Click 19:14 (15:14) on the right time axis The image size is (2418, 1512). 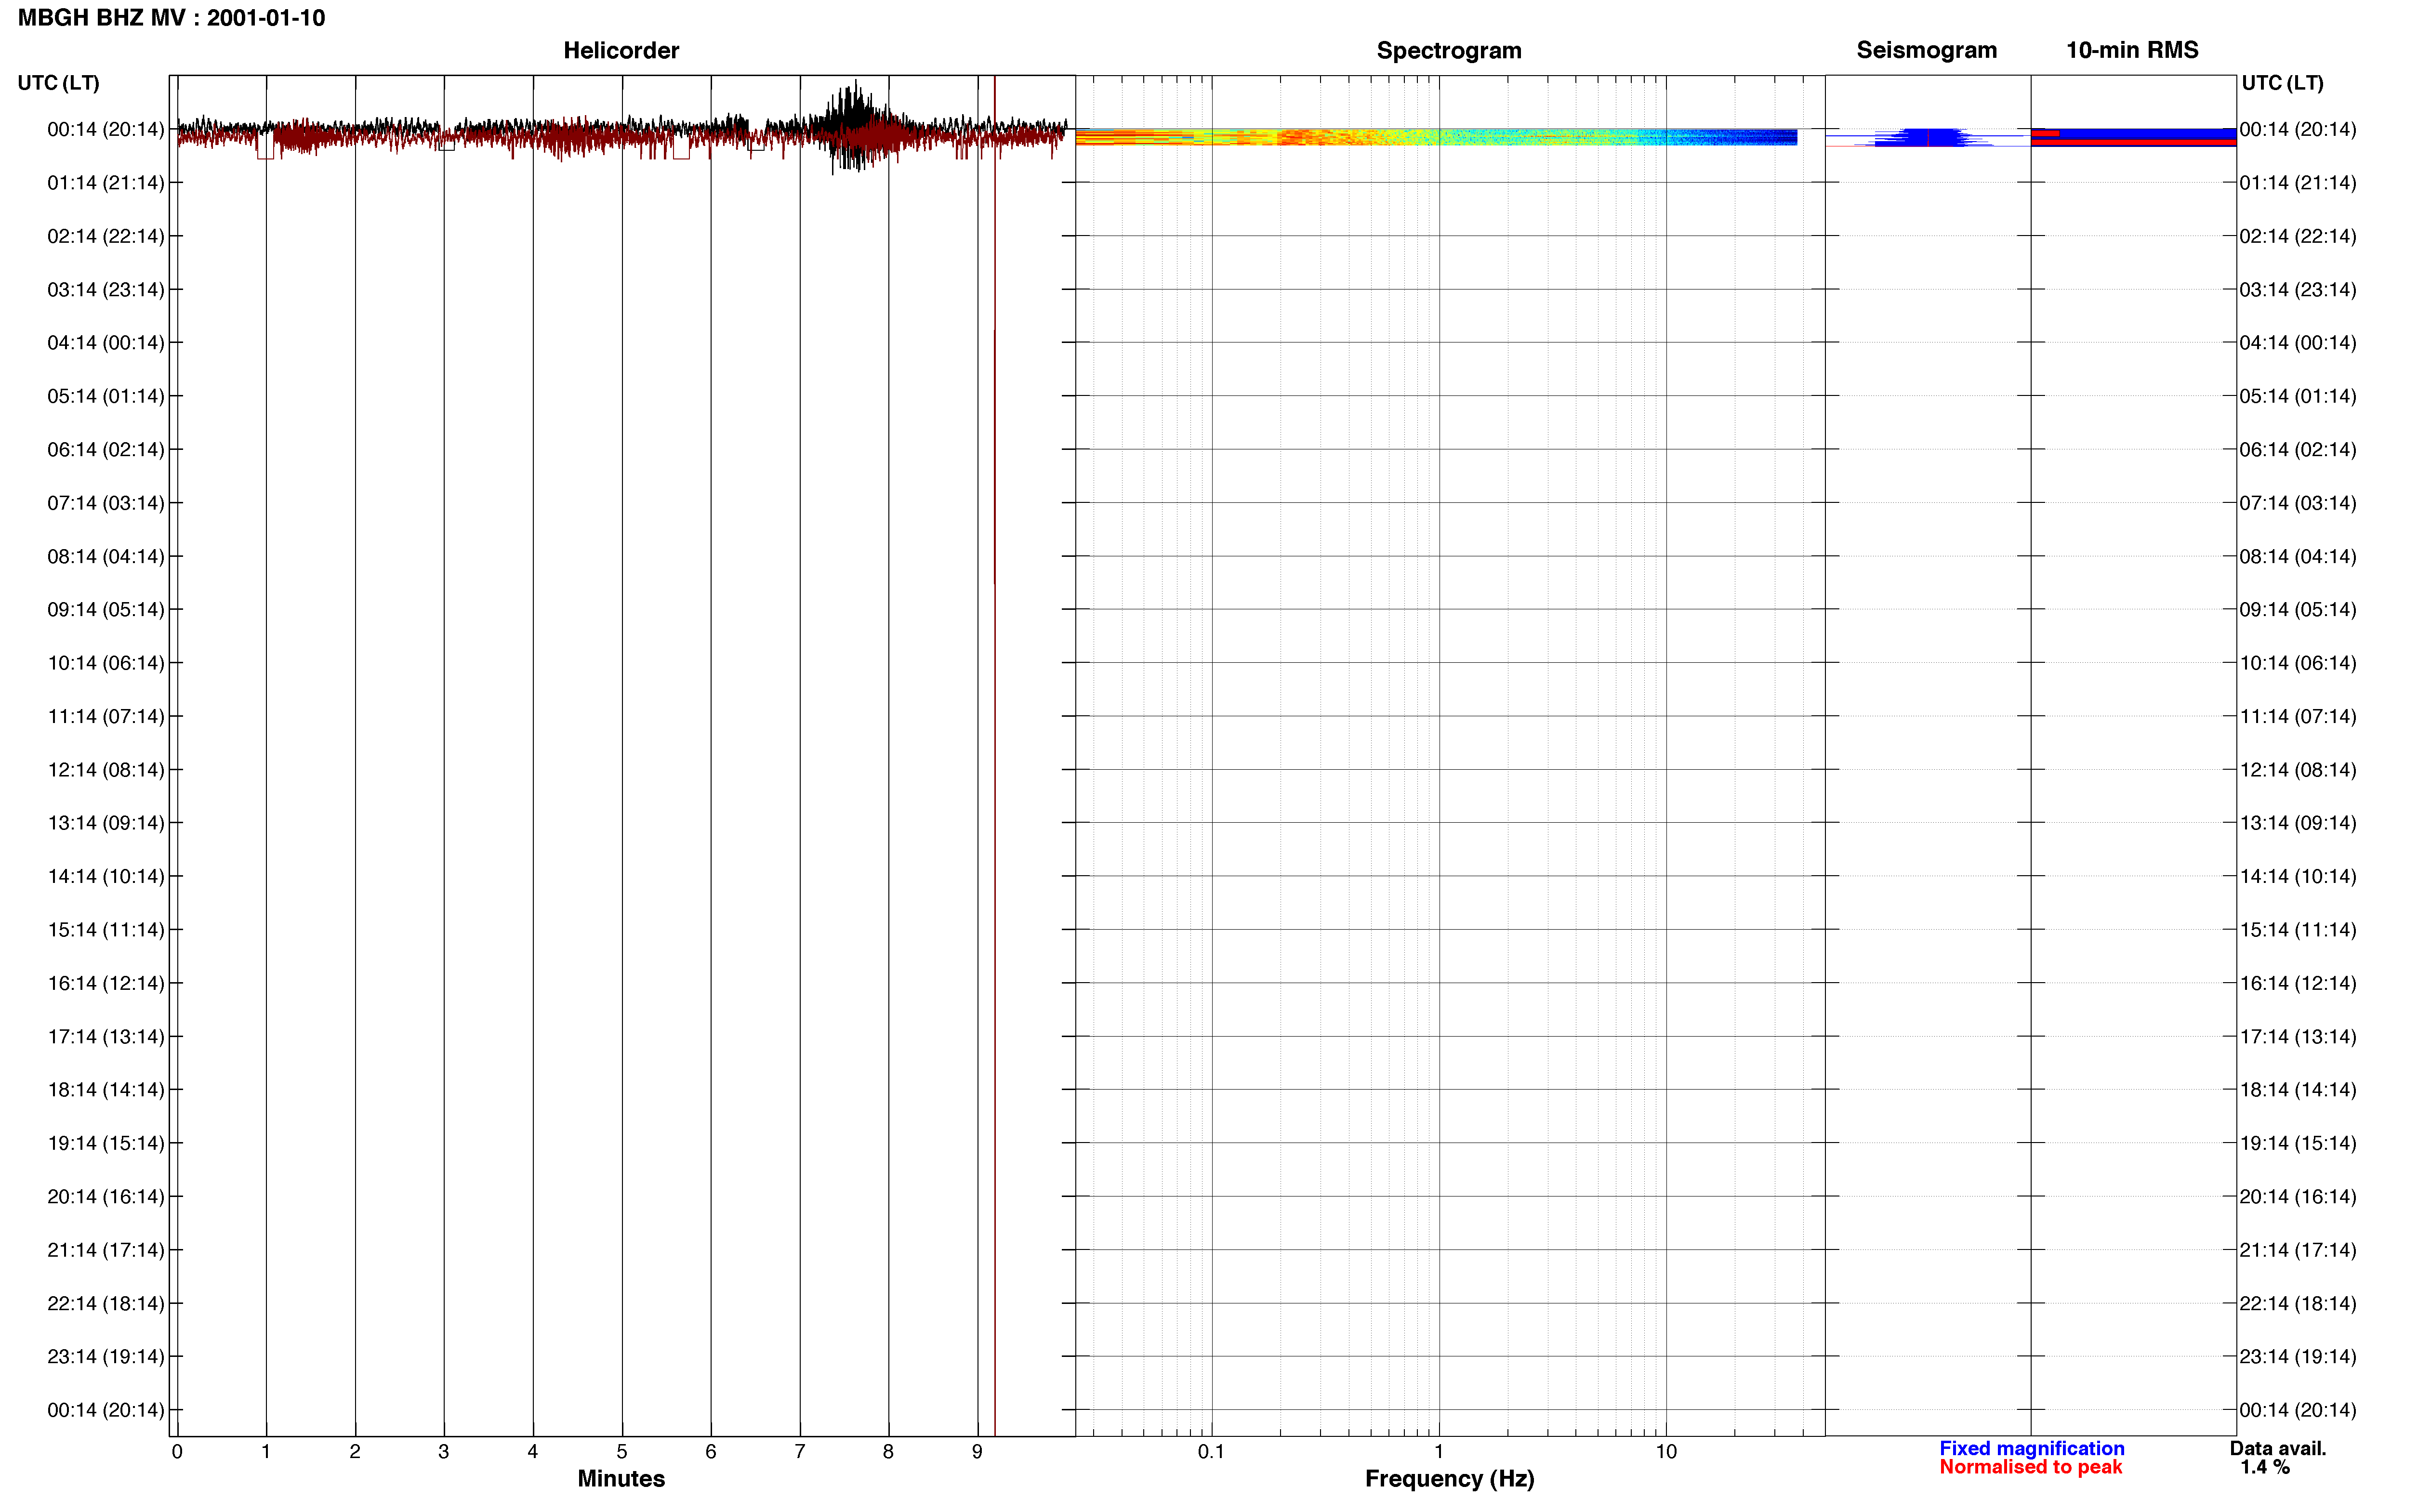(x=2298, y=1143)
